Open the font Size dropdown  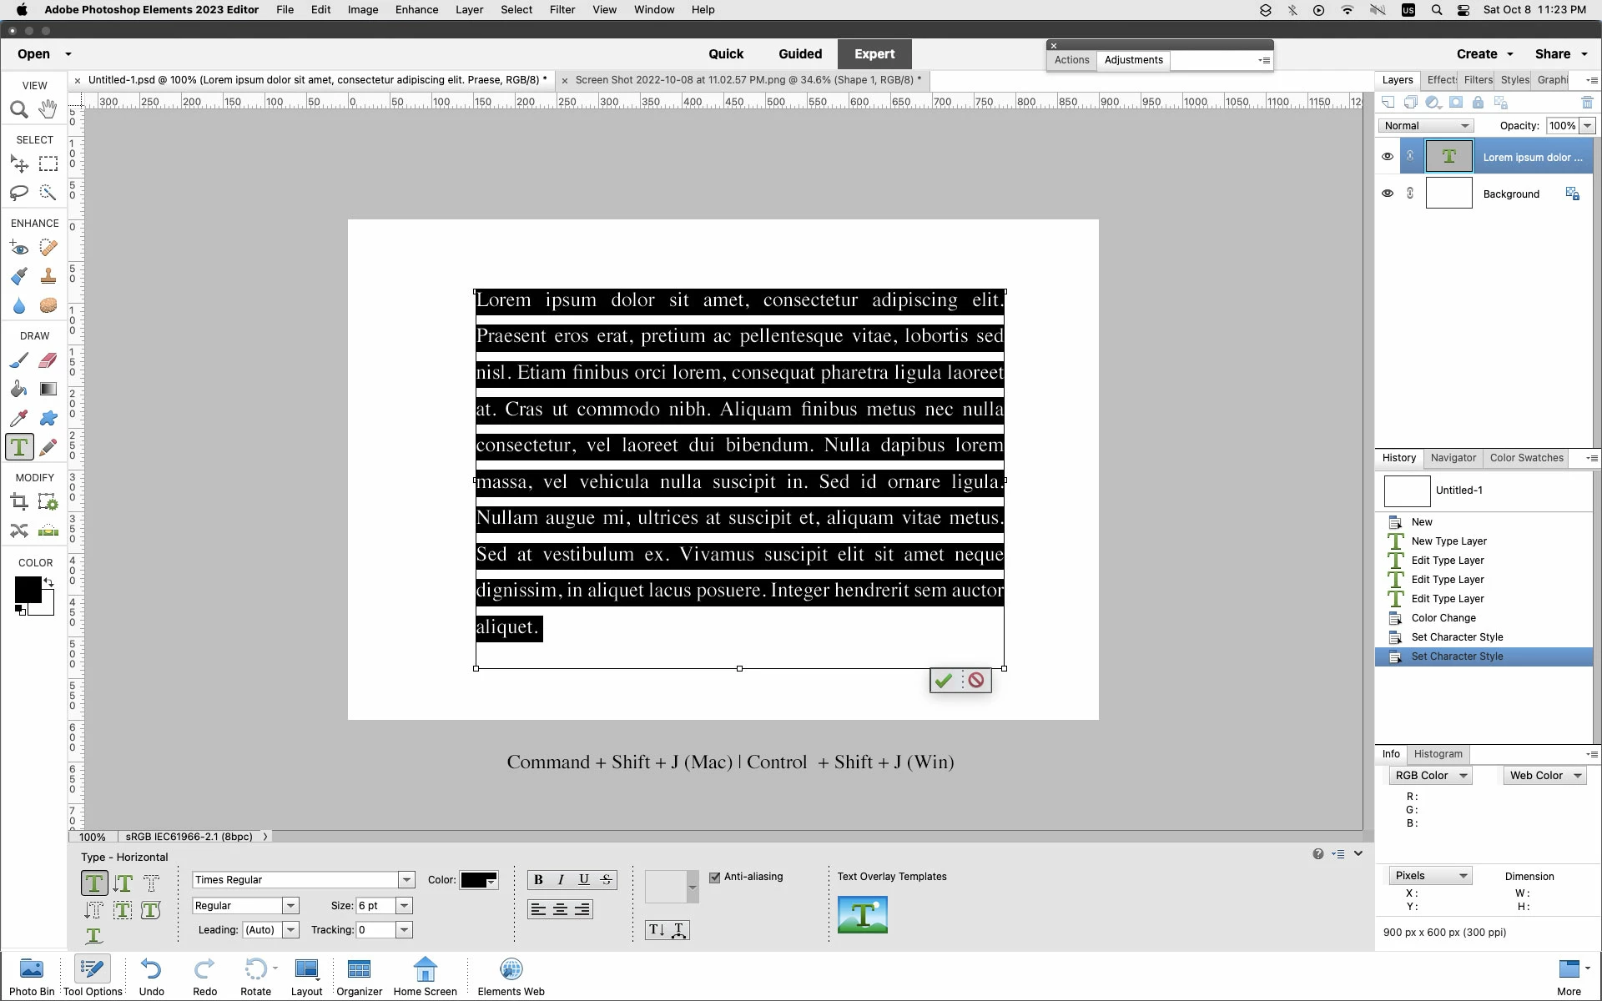click(404, 906)
